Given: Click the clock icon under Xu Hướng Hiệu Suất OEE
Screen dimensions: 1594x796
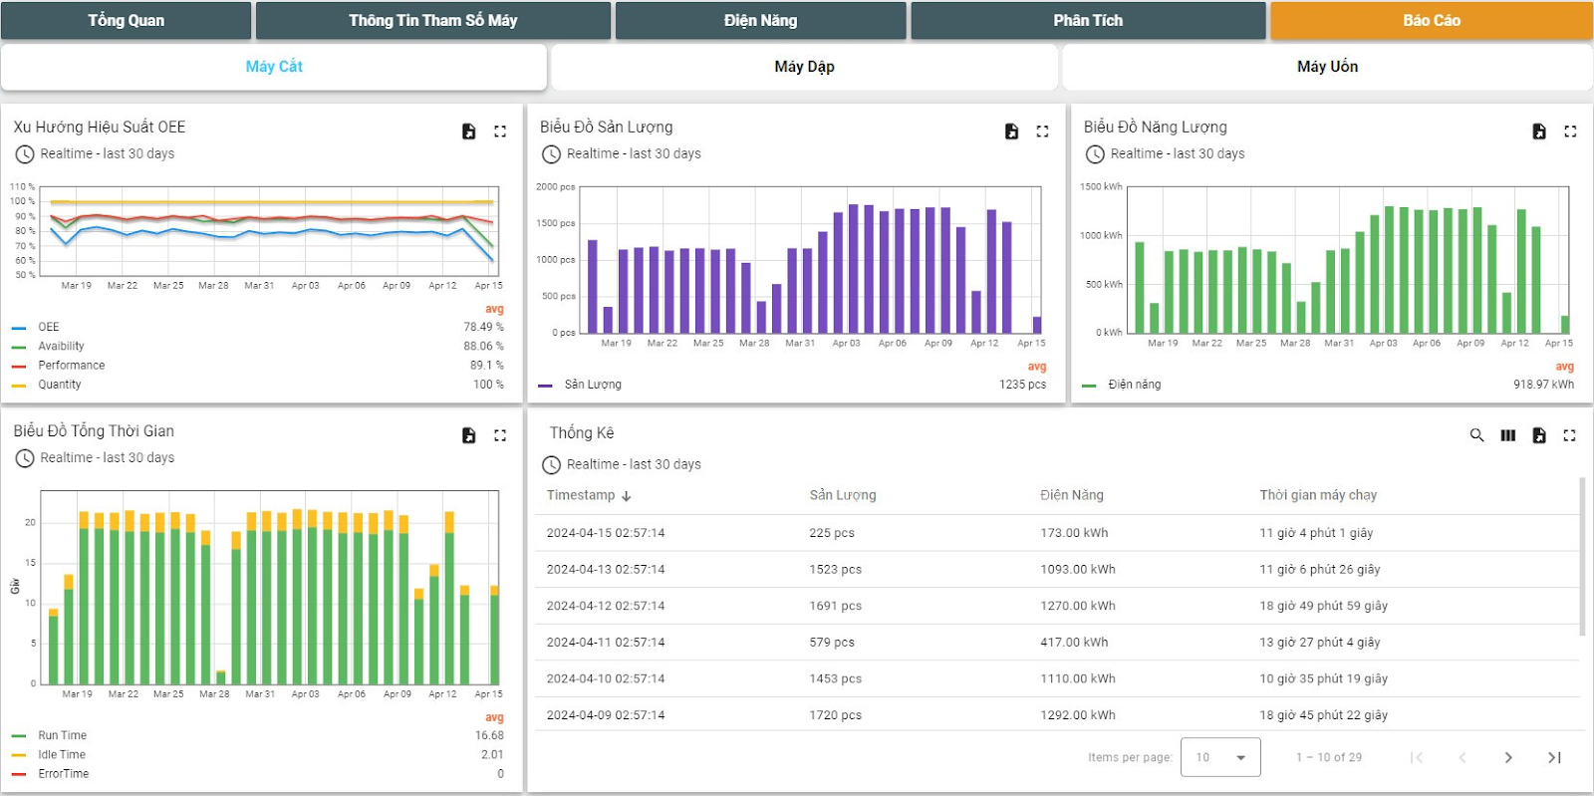Looking at the screenshot, I should coord(25,154).
